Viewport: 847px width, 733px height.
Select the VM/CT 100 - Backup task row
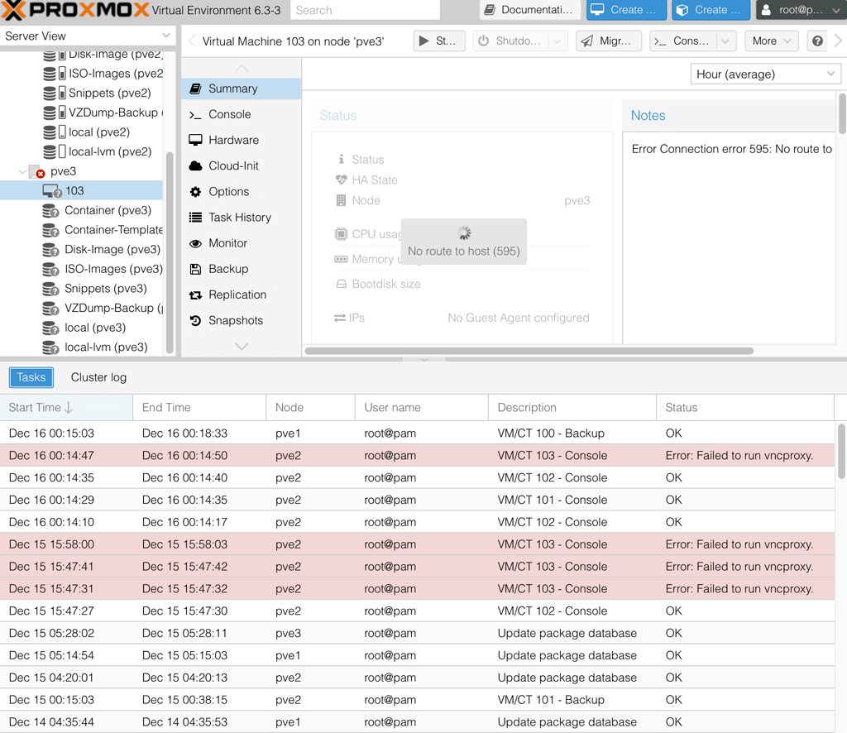(417, 434)
